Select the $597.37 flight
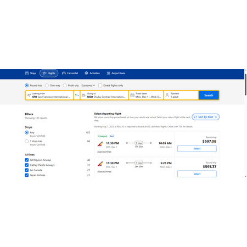The width and height of the screenshot is (247, 247). click(197, 174)
